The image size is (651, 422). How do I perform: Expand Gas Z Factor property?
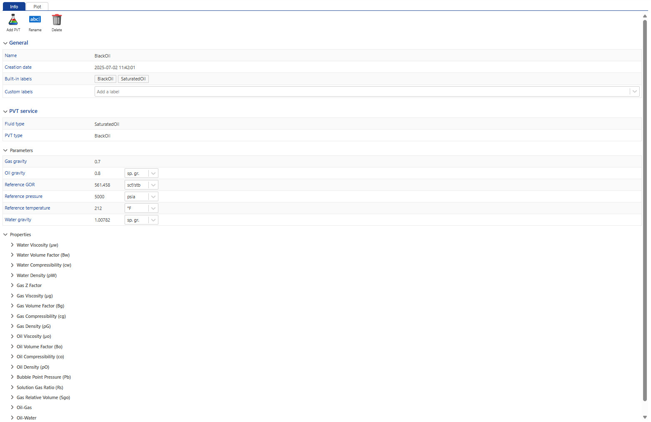(x=12, y=285)
